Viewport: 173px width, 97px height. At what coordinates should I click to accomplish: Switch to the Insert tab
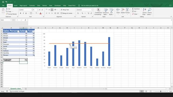coord(16,5)
